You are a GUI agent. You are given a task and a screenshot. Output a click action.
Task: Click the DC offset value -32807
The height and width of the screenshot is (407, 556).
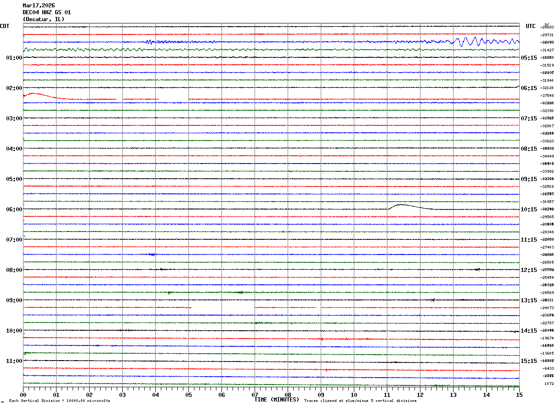[x=547, y=126]
